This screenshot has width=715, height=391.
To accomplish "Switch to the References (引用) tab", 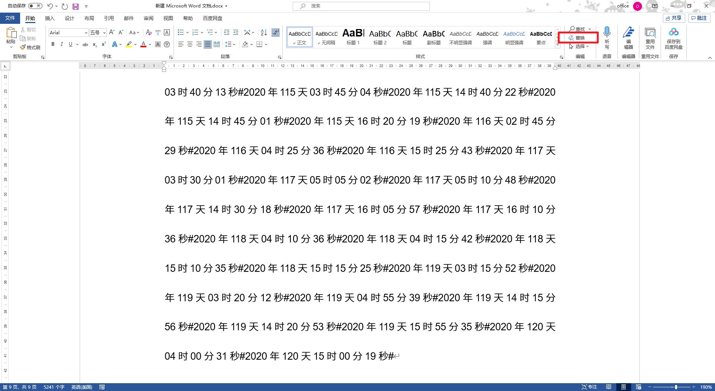I will tap(109, 18).
